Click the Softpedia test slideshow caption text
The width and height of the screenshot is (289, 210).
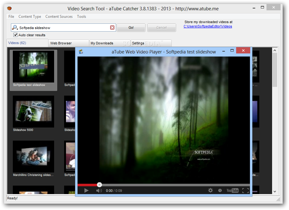point(29,85)
